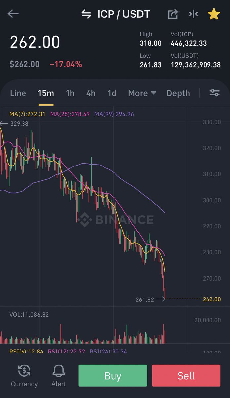Image resolution: width=230 pixels, height=398 pixels.
Task: Tap the yellow 262.00 price axis tag
Action: [x=212, y=299]
